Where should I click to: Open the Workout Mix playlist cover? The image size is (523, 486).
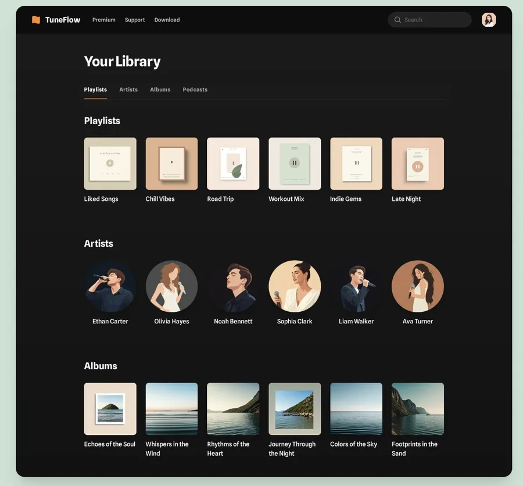[x=295, y=164]
